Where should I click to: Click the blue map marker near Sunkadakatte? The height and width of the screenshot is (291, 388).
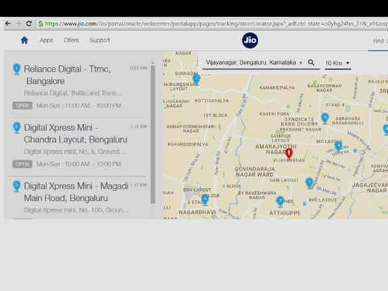click(197, 79)
